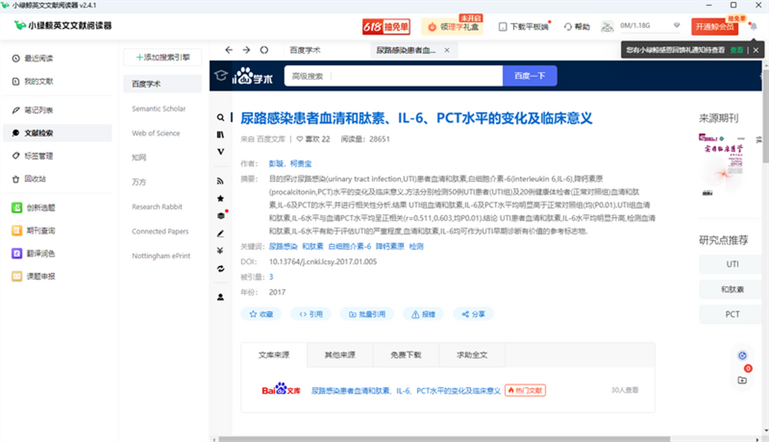Close the 尿路感染患者血 browser tab
The height and width of the screenshot is (442, 769).
tap(447, 50)
